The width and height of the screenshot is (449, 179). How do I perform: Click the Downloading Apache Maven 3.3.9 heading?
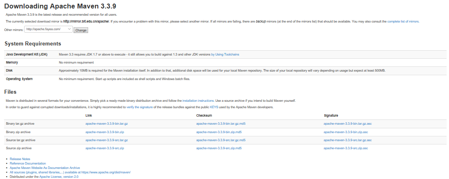(60, 6)
